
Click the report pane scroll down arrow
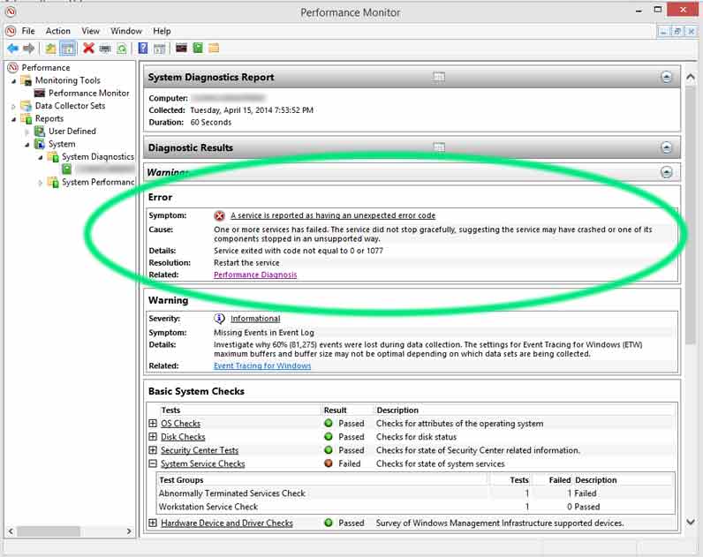[691, 522]
